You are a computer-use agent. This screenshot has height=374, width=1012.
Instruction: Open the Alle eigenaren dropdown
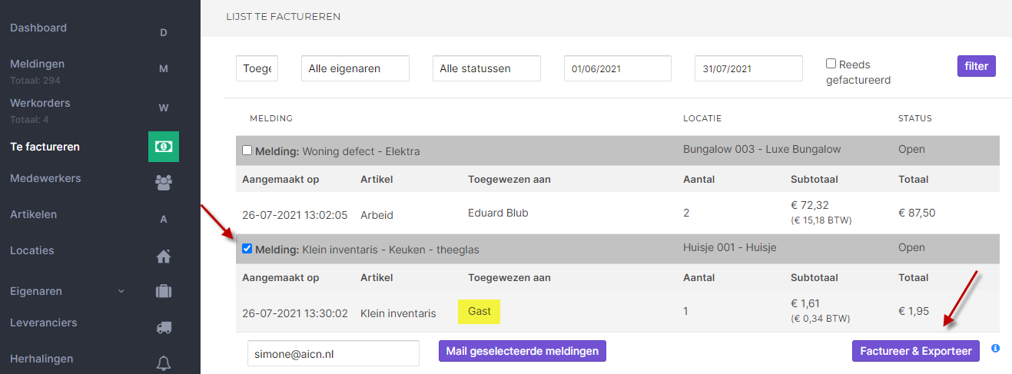pyautogui.click(x=355, y=68)
